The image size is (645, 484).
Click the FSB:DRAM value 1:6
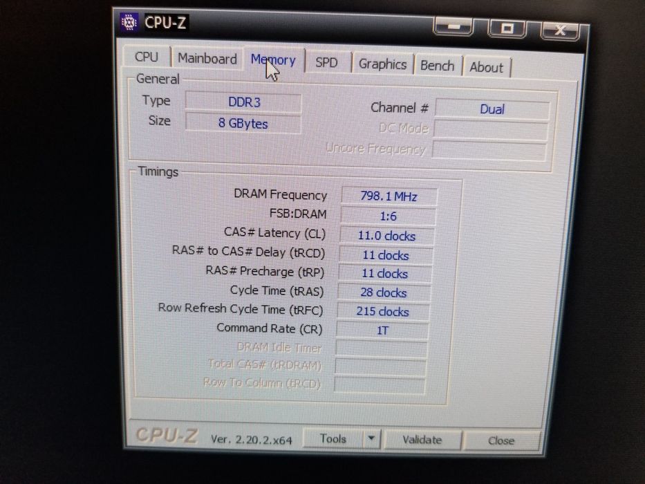[x=388, y=216]
